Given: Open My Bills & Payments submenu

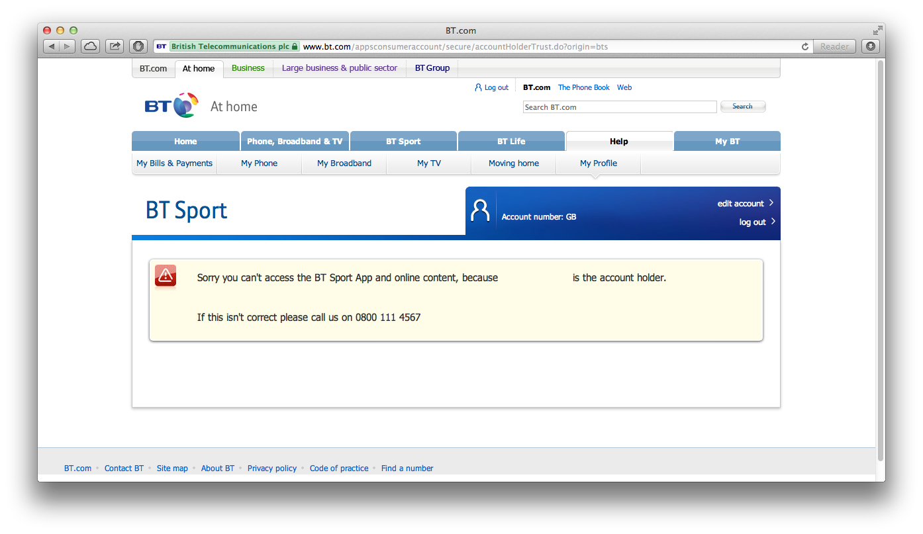Looking at the screenshot, I should tap(174, 163).
